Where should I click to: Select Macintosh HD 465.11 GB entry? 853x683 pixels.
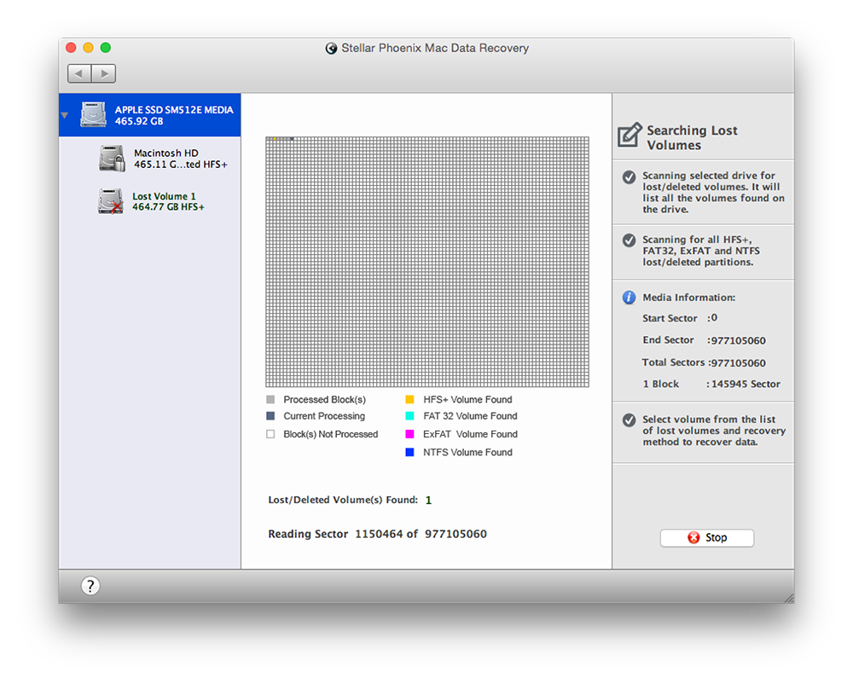pyautogui.click(x=180, y=159)
